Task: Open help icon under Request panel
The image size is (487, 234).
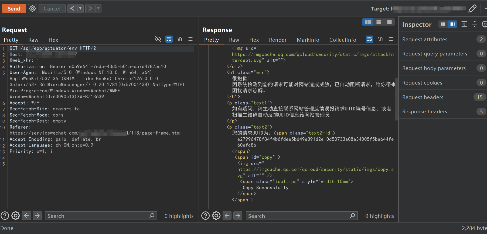Action: (x=5, y=216)
